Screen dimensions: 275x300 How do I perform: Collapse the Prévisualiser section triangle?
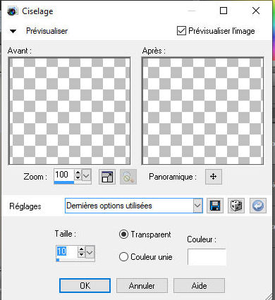[13, 31]
